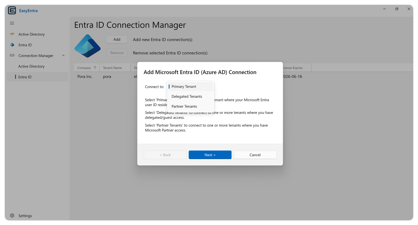Sort by Company column arrow
The image size is (418, 225).
[95, 68]
